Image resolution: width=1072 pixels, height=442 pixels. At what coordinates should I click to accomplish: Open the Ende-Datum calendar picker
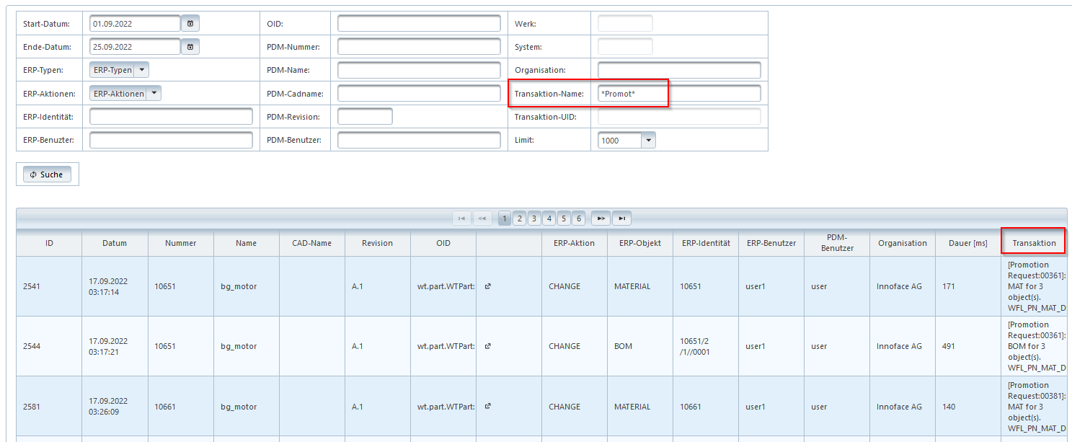(x=190, y=47)
